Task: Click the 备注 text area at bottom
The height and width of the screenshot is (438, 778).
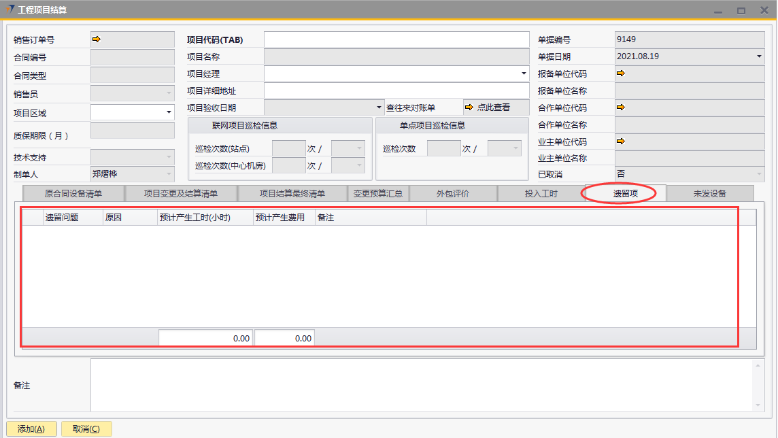Action: pyautogui.click(x=422, y=385)
